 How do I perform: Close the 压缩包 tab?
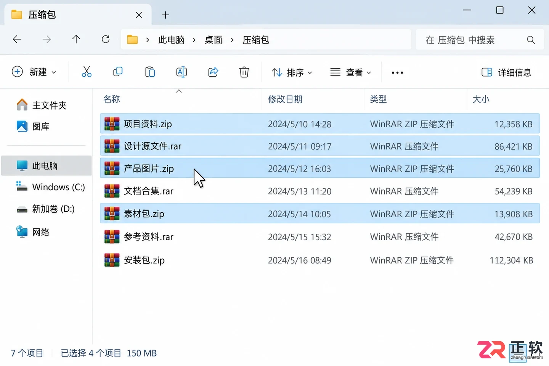[139, 15]
